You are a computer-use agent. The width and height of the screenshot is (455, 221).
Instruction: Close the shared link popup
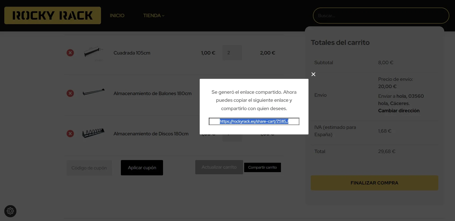[x=313, y=74]
